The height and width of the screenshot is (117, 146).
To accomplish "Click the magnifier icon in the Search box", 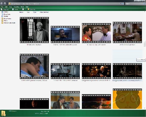I will click(x=144, y=4).
